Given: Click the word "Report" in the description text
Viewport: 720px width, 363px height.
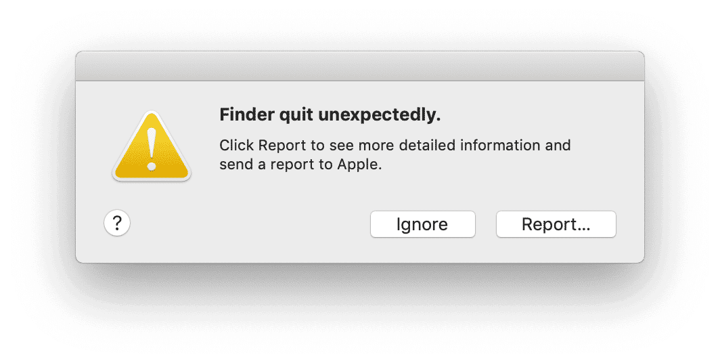Looking at the screenshot, I should (x=277, y=146).
